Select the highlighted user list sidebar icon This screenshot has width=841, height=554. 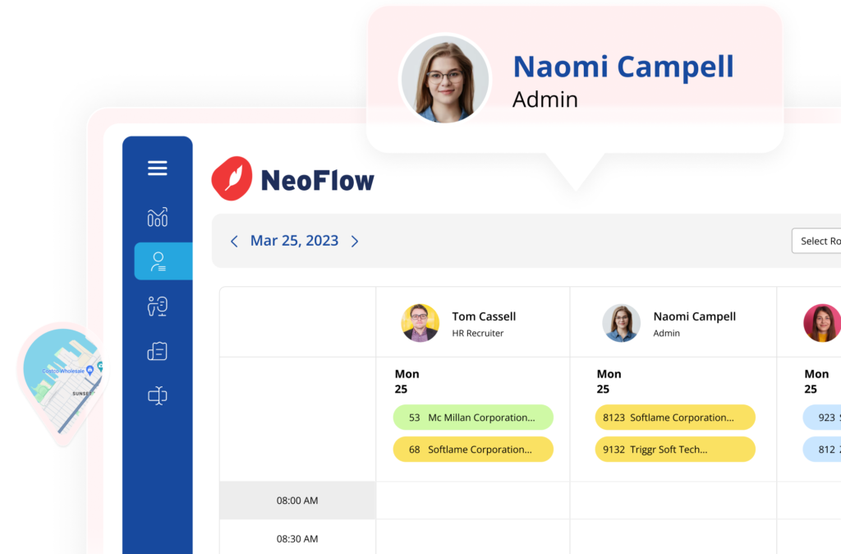coord(159,261)
